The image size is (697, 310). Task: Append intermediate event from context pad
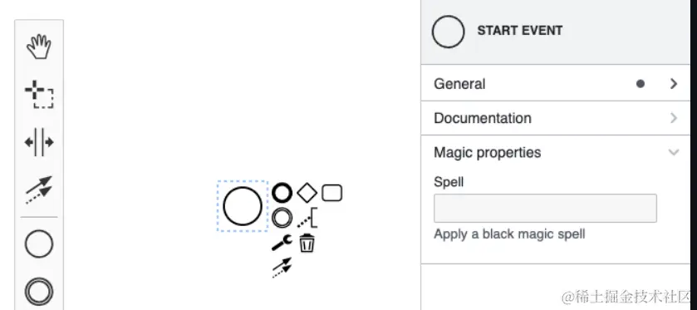(282, 218)
